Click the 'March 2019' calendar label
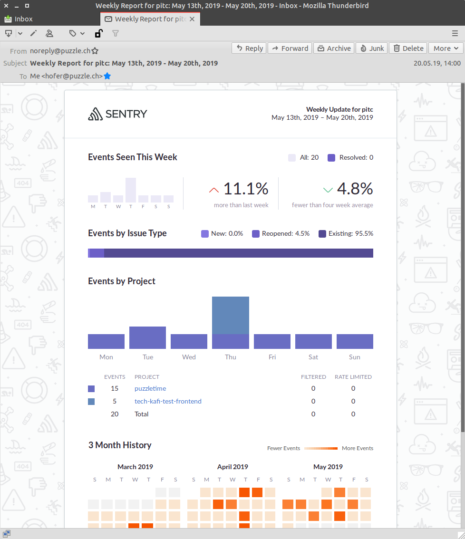 135,467
